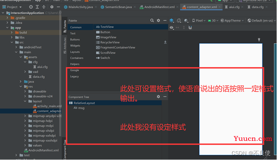Screen dimensions: 277x160
Task: Click the design surface layers icon
Action: pyautogui.click(x=172, y=20)
